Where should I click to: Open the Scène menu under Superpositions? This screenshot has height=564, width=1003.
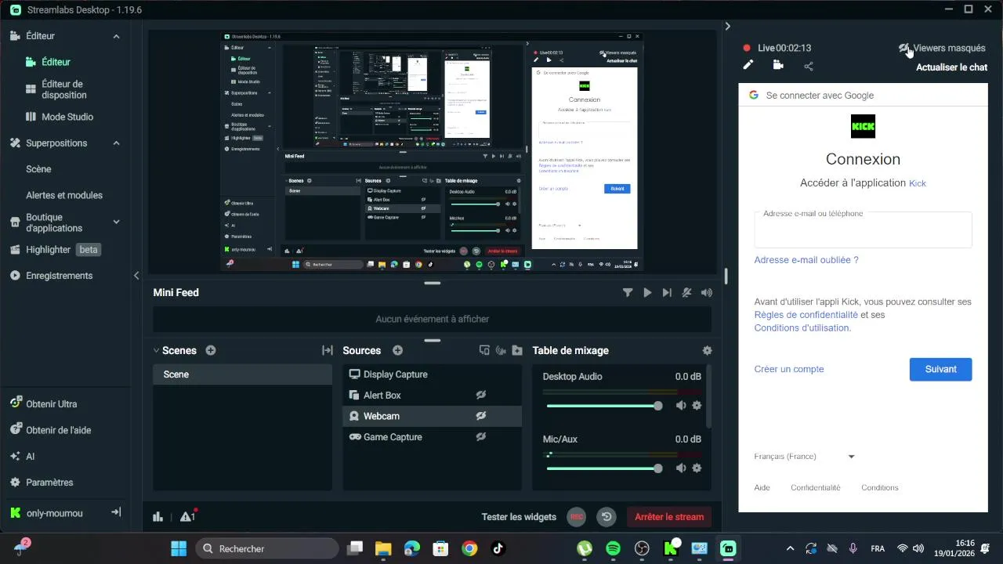(x=38, y=169)
